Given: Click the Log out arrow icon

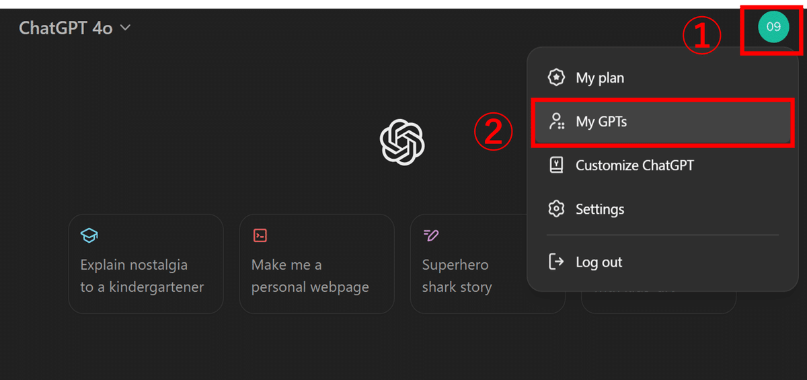Looking at the screenshot, I should pos(556,262).
